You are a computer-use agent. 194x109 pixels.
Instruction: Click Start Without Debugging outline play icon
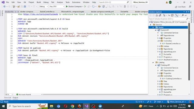(x=85, y=7)
